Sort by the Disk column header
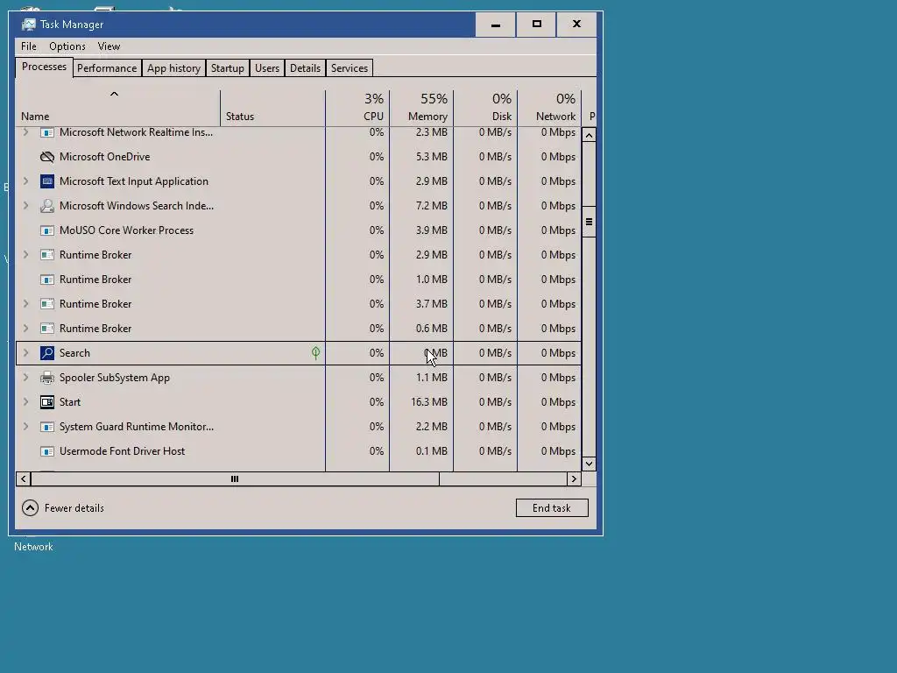 click(x=485, y=108)
